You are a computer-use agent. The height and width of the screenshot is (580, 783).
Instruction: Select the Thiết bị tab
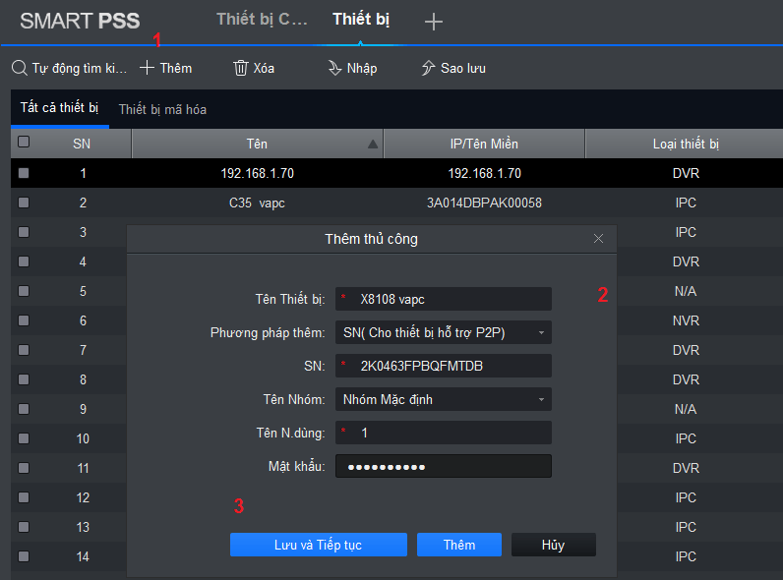point(361,20)
